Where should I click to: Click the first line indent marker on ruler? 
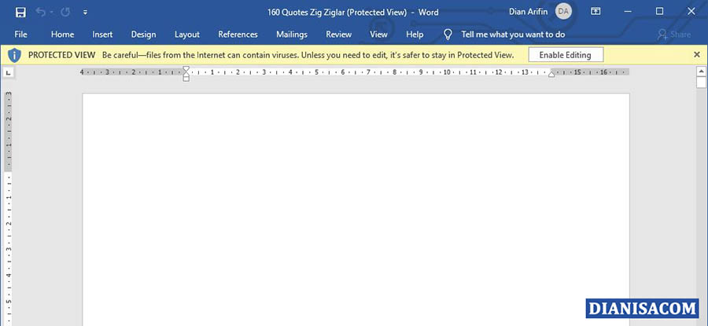coord(186,69)
